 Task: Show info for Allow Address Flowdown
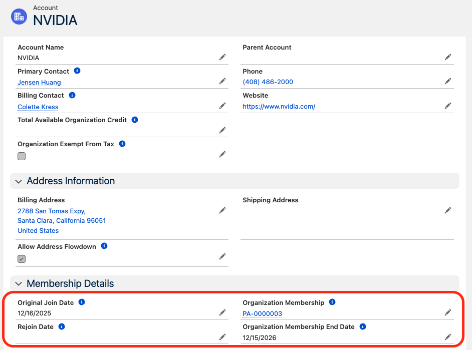point(104,246)
